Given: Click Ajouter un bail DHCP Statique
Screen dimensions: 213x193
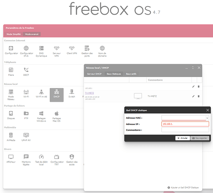Looking at the screenshot, I should [183, 188].
